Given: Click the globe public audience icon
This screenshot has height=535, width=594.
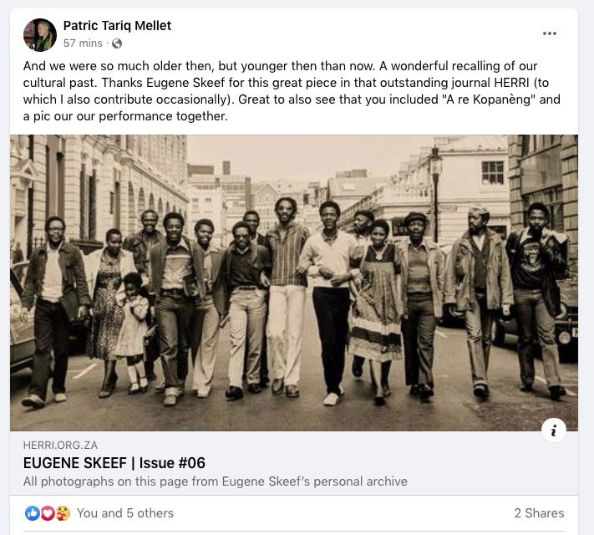Looking at the screenshot, I should pos(117,43).
